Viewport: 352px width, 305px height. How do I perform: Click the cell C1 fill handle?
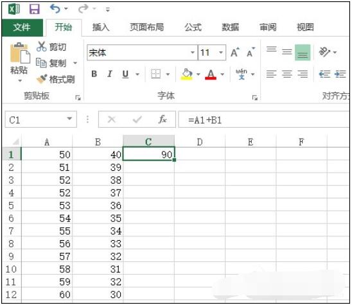(x=175, y=160)
